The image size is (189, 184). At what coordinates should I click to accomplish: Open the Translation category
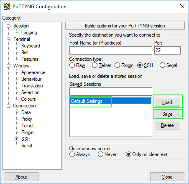pyautogui.click(x=32, y=86)
